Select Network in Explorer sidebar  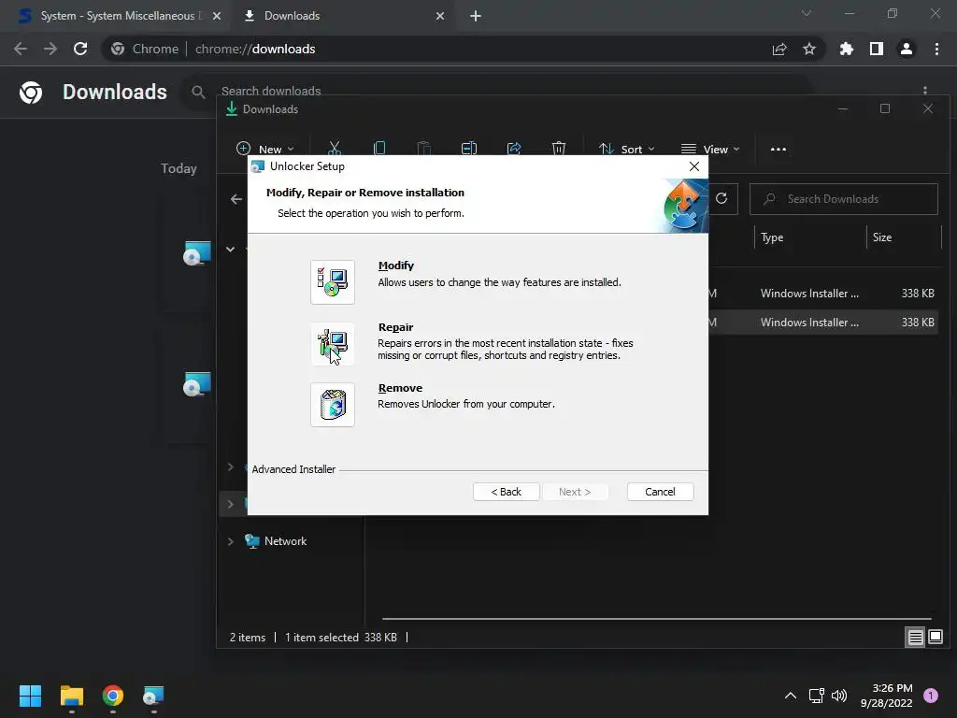(285, 541)
